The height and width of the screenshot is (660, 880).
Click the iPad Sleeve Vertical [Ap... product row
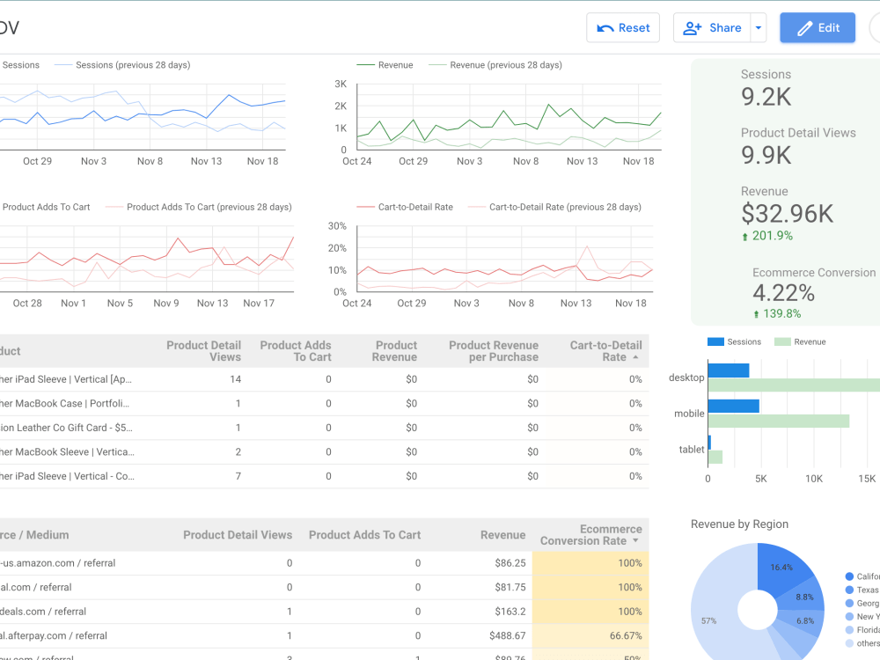point(325,379)
